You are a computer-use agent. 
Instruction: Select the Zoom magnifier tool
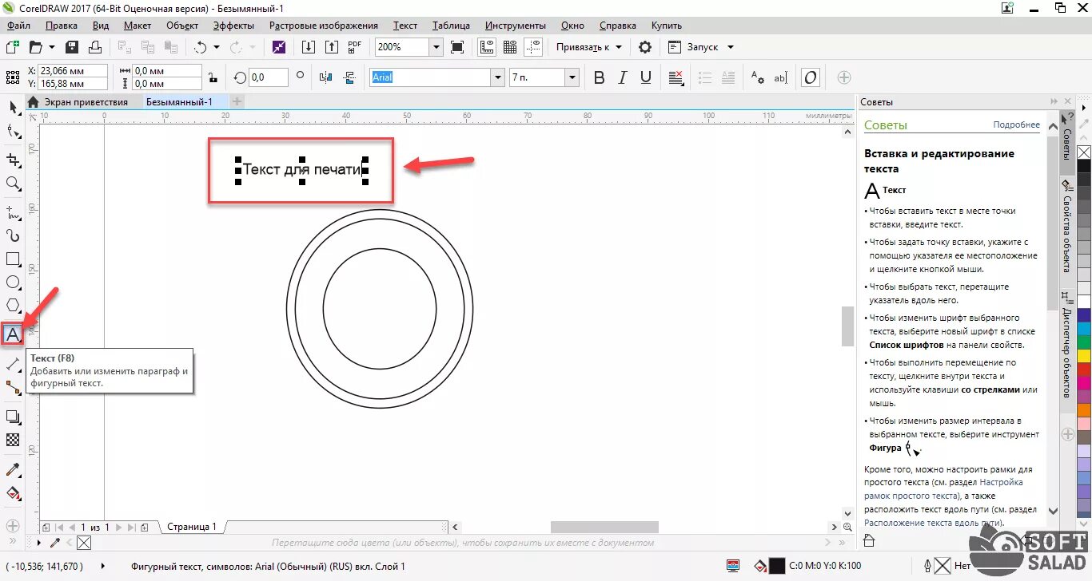click(12, 184)
